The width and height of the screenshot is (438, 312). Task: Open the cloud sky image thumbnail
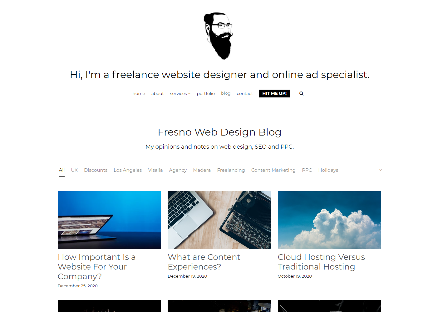(x=329, y=220)
